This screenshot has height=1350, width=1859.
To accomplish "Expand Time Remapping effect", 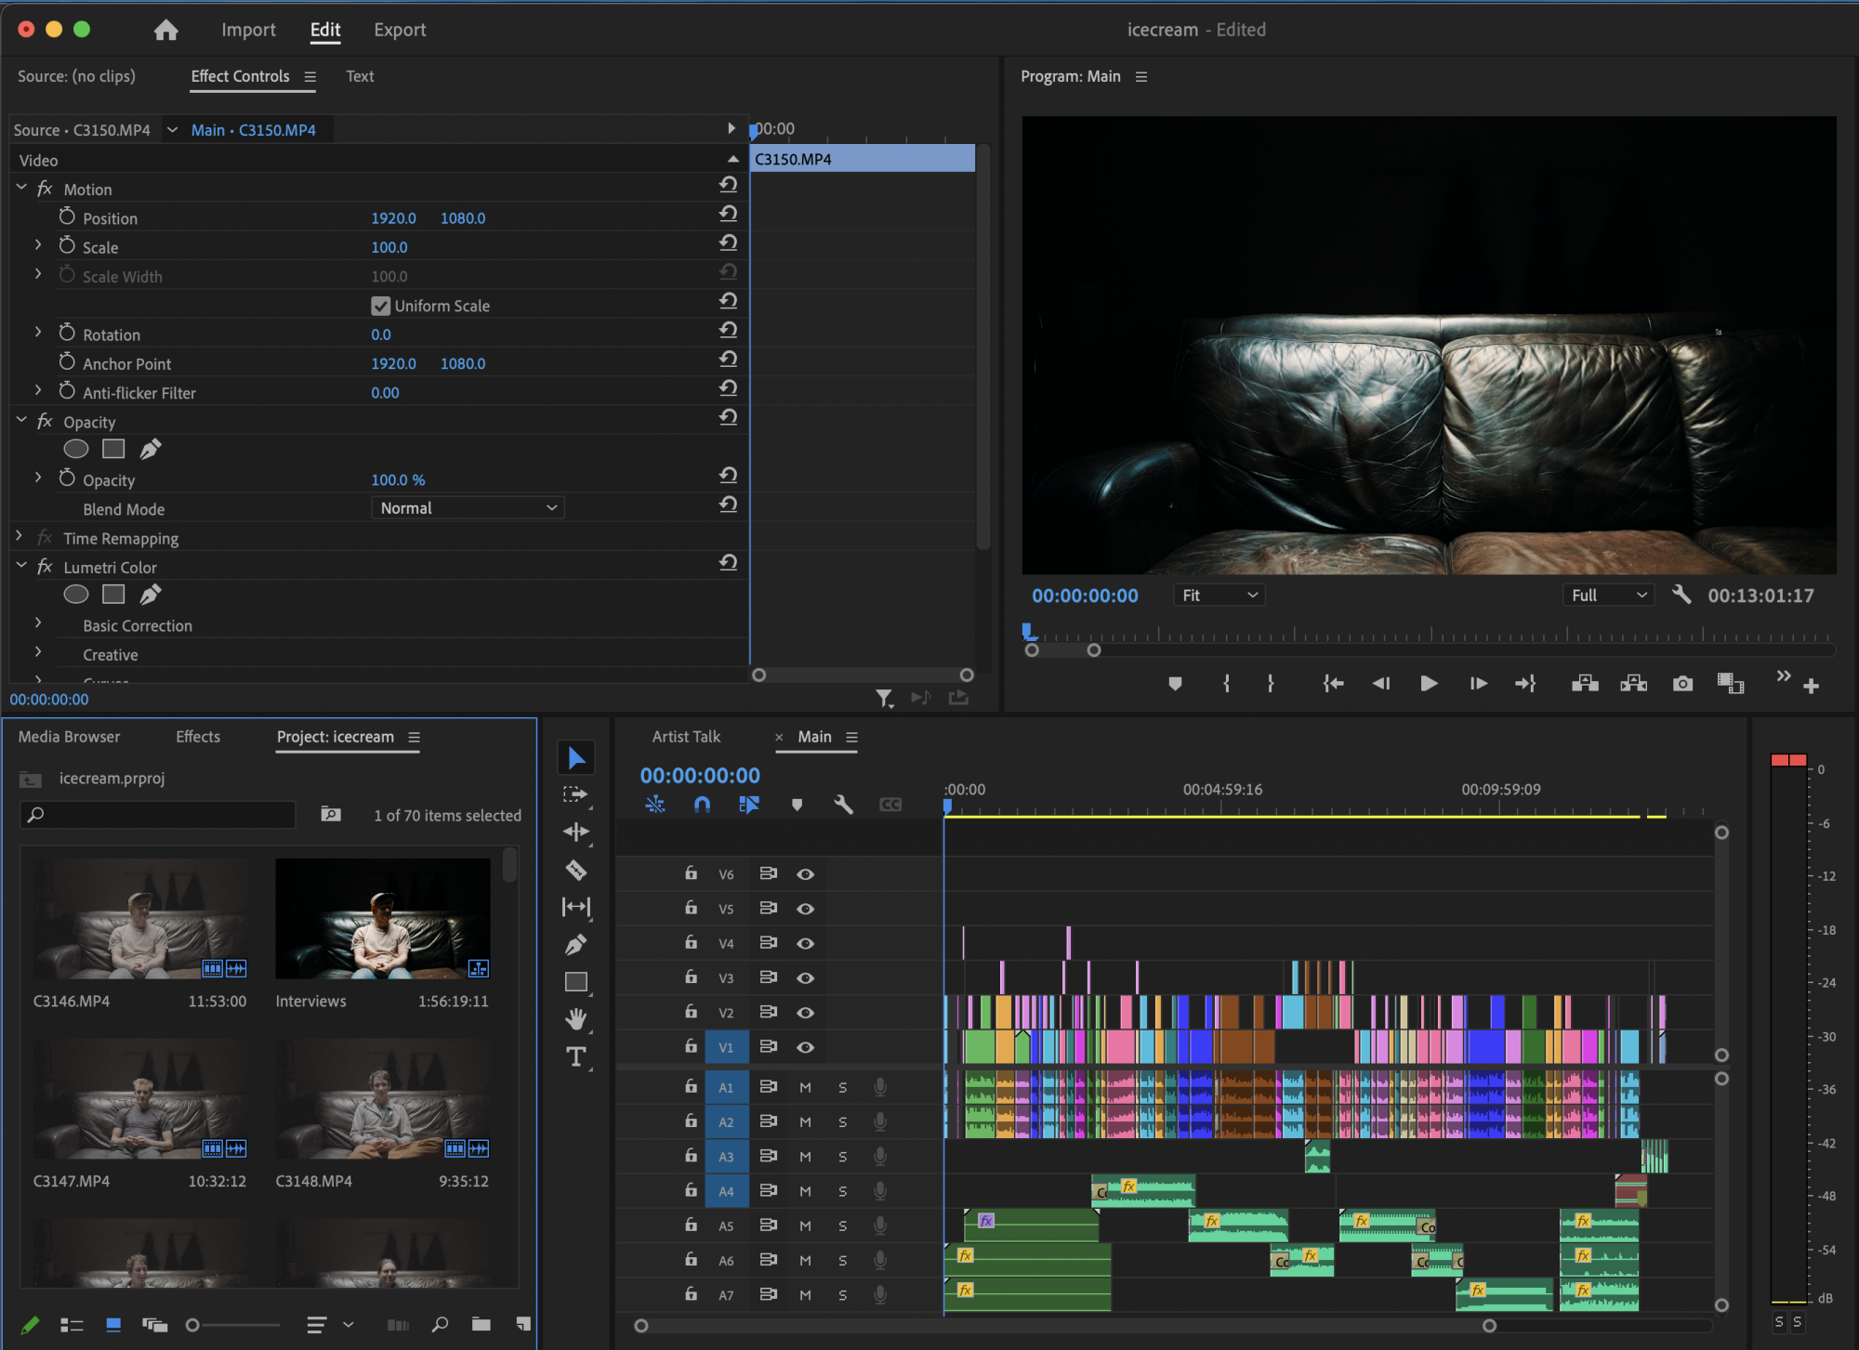I will (x=19, y=537).
